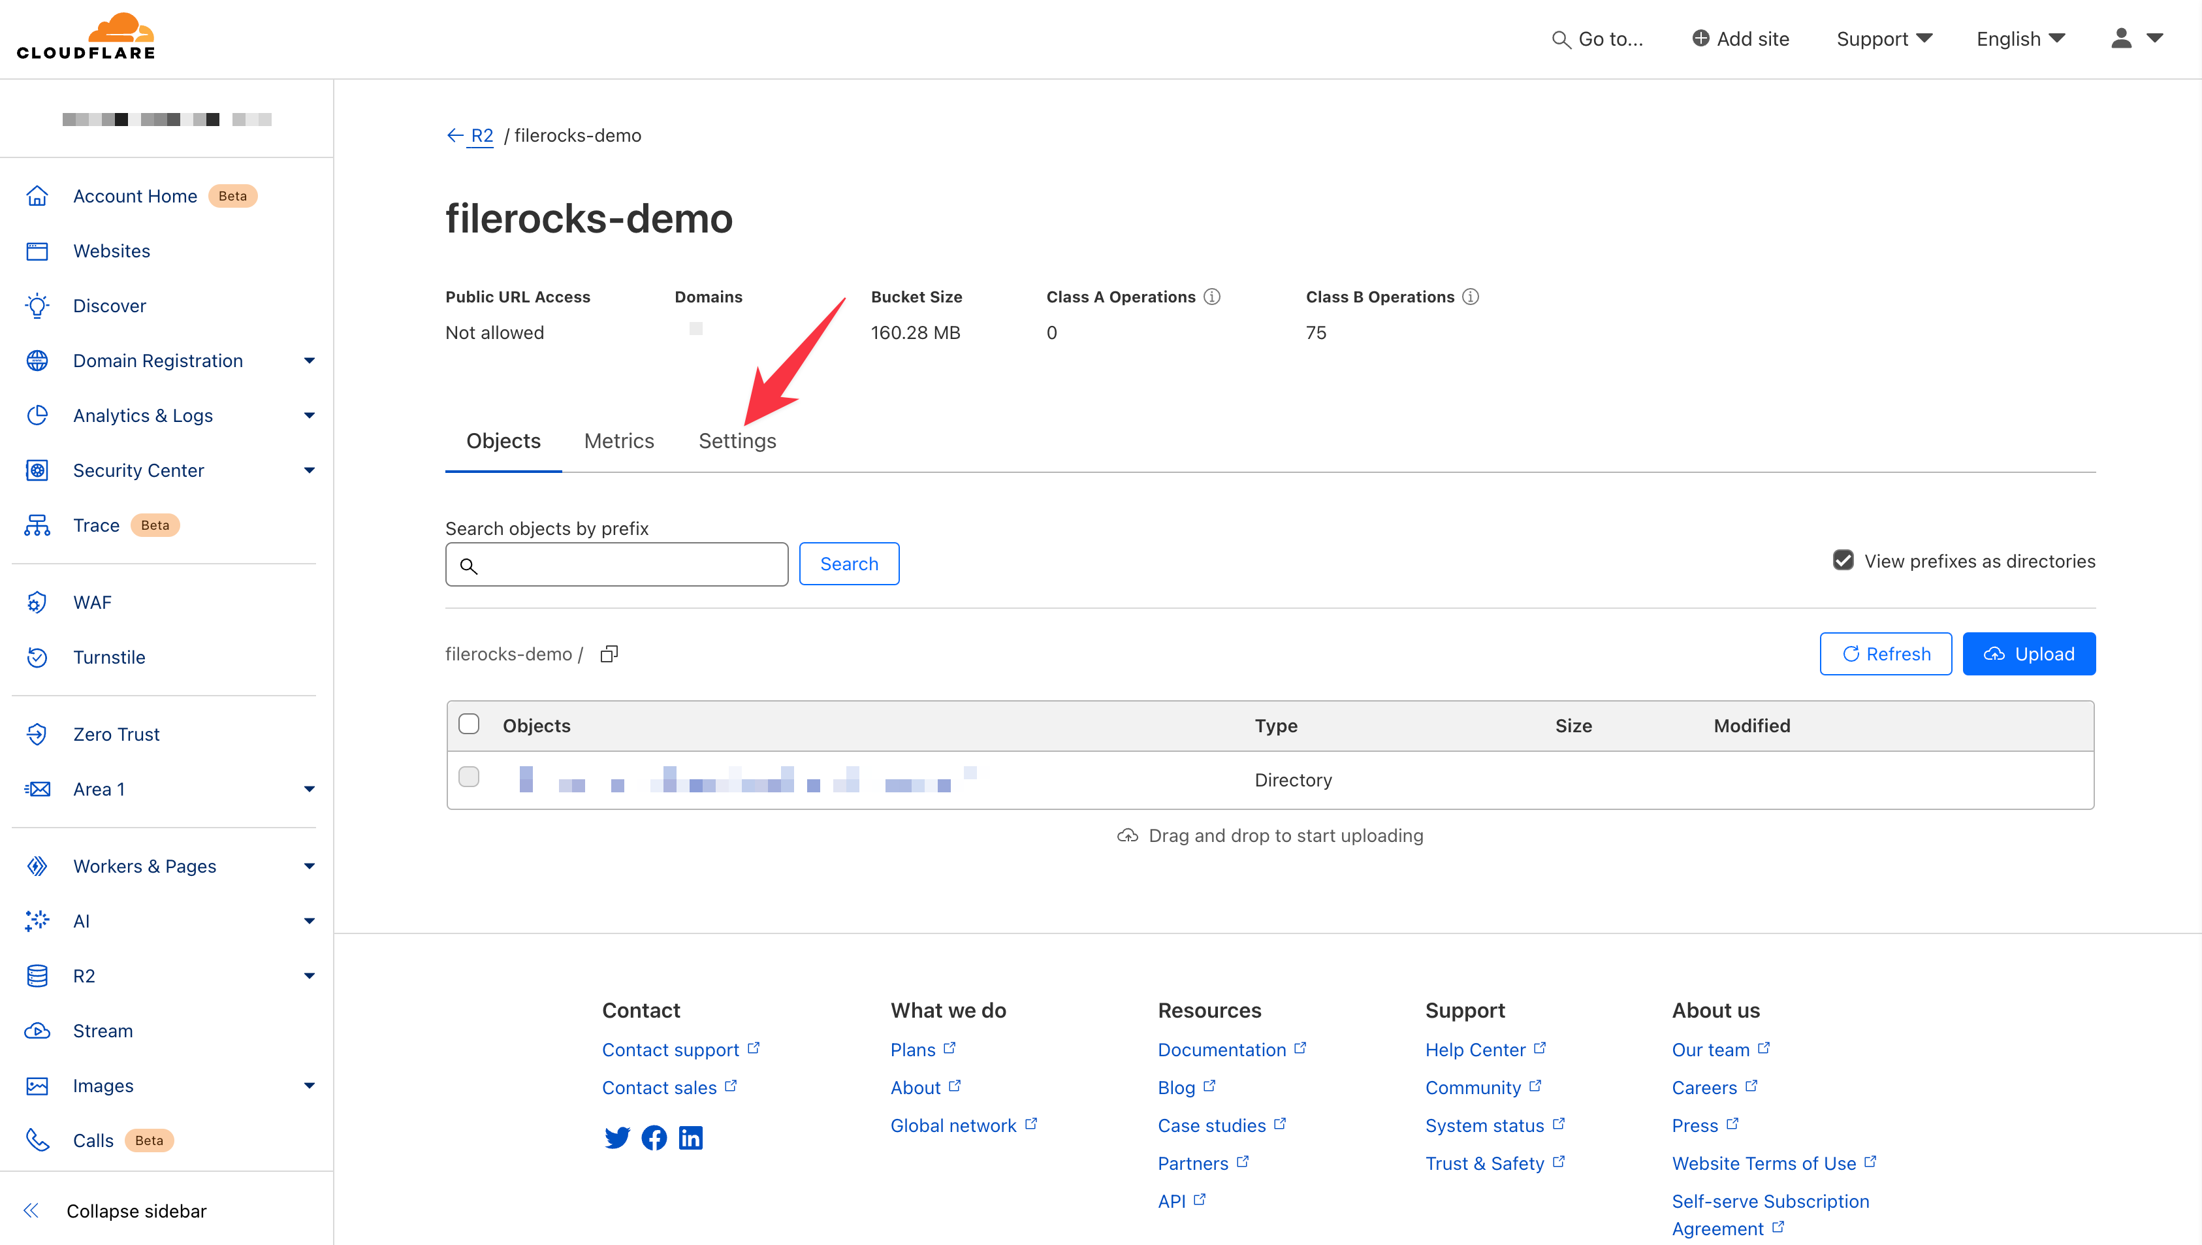This screenshot has height=1245, width=2202.
Task: Click the Cloudflare logo
Action: [86, 37]
